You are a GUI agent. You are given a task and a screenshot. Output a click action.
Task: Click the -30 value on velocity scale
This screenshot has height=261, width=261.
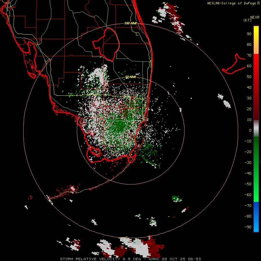point(248,163)
